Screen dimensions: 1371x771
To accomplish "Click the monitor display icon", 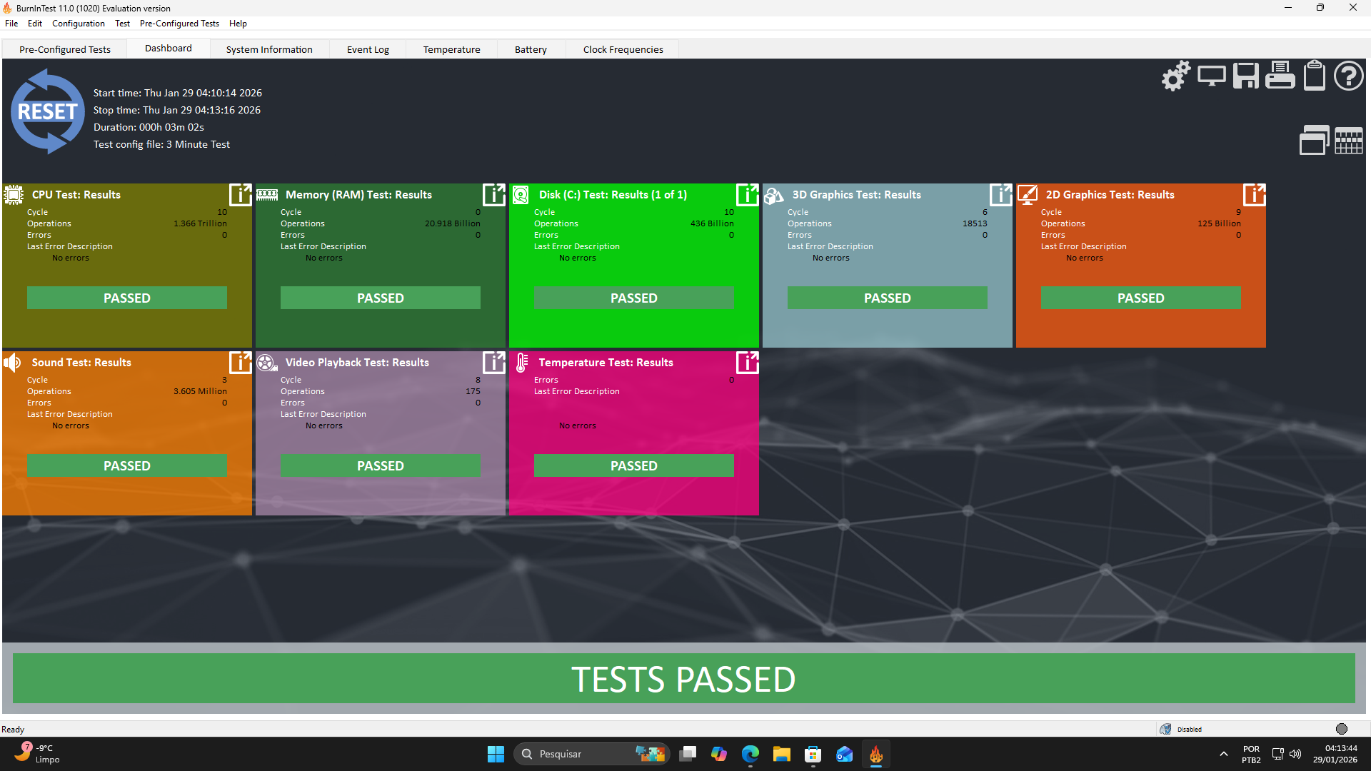I will point(1211,76).
